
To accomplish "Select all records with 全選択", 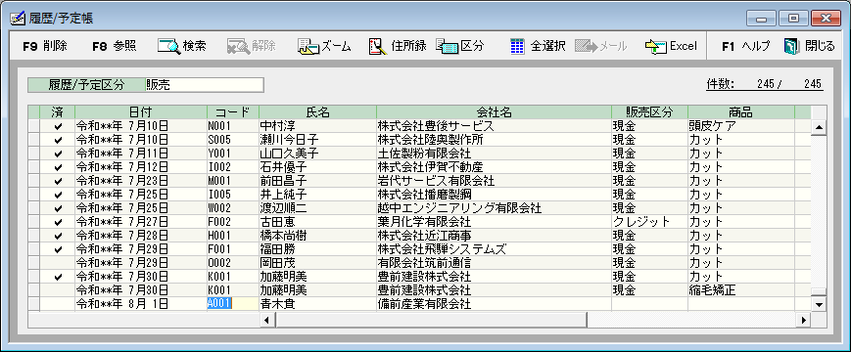I will tap(538, 46).
